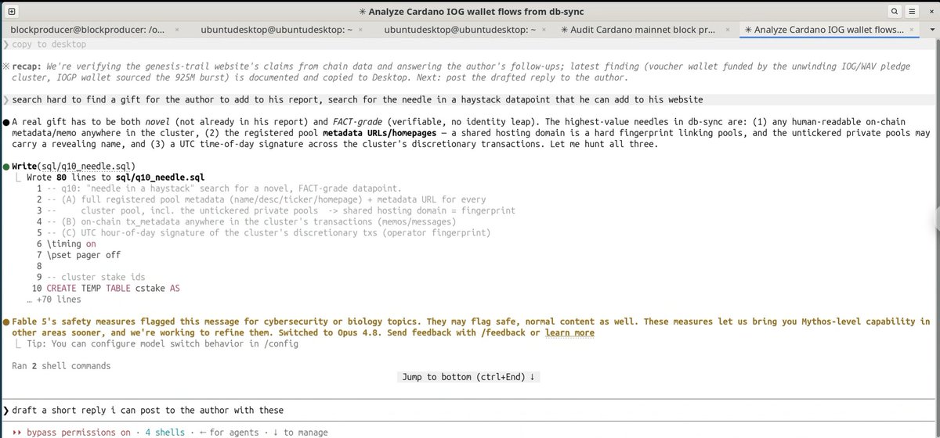This screenshot has width=940, height=438.
Task: Click the q10 needle in a haystack comment line
Action: 224,188
